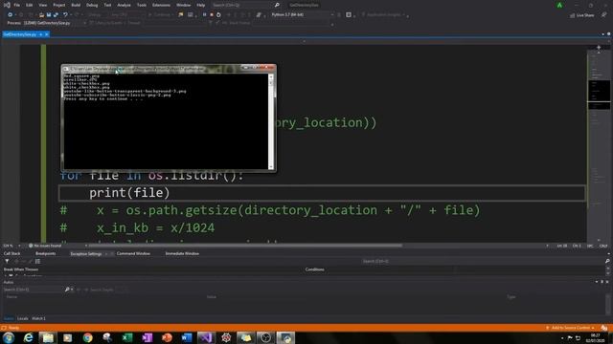Open the editor zoom percentage dropdown
The width and height of the screenshot is (613, 344).
11,246
